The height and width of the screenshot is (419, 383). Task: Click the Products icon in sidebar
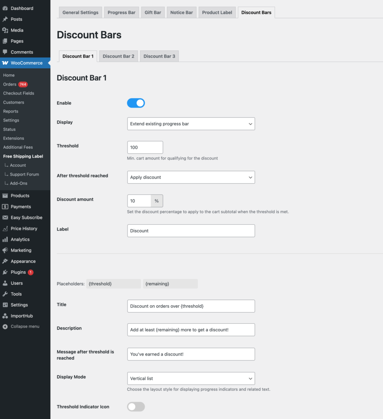[6, 195]
